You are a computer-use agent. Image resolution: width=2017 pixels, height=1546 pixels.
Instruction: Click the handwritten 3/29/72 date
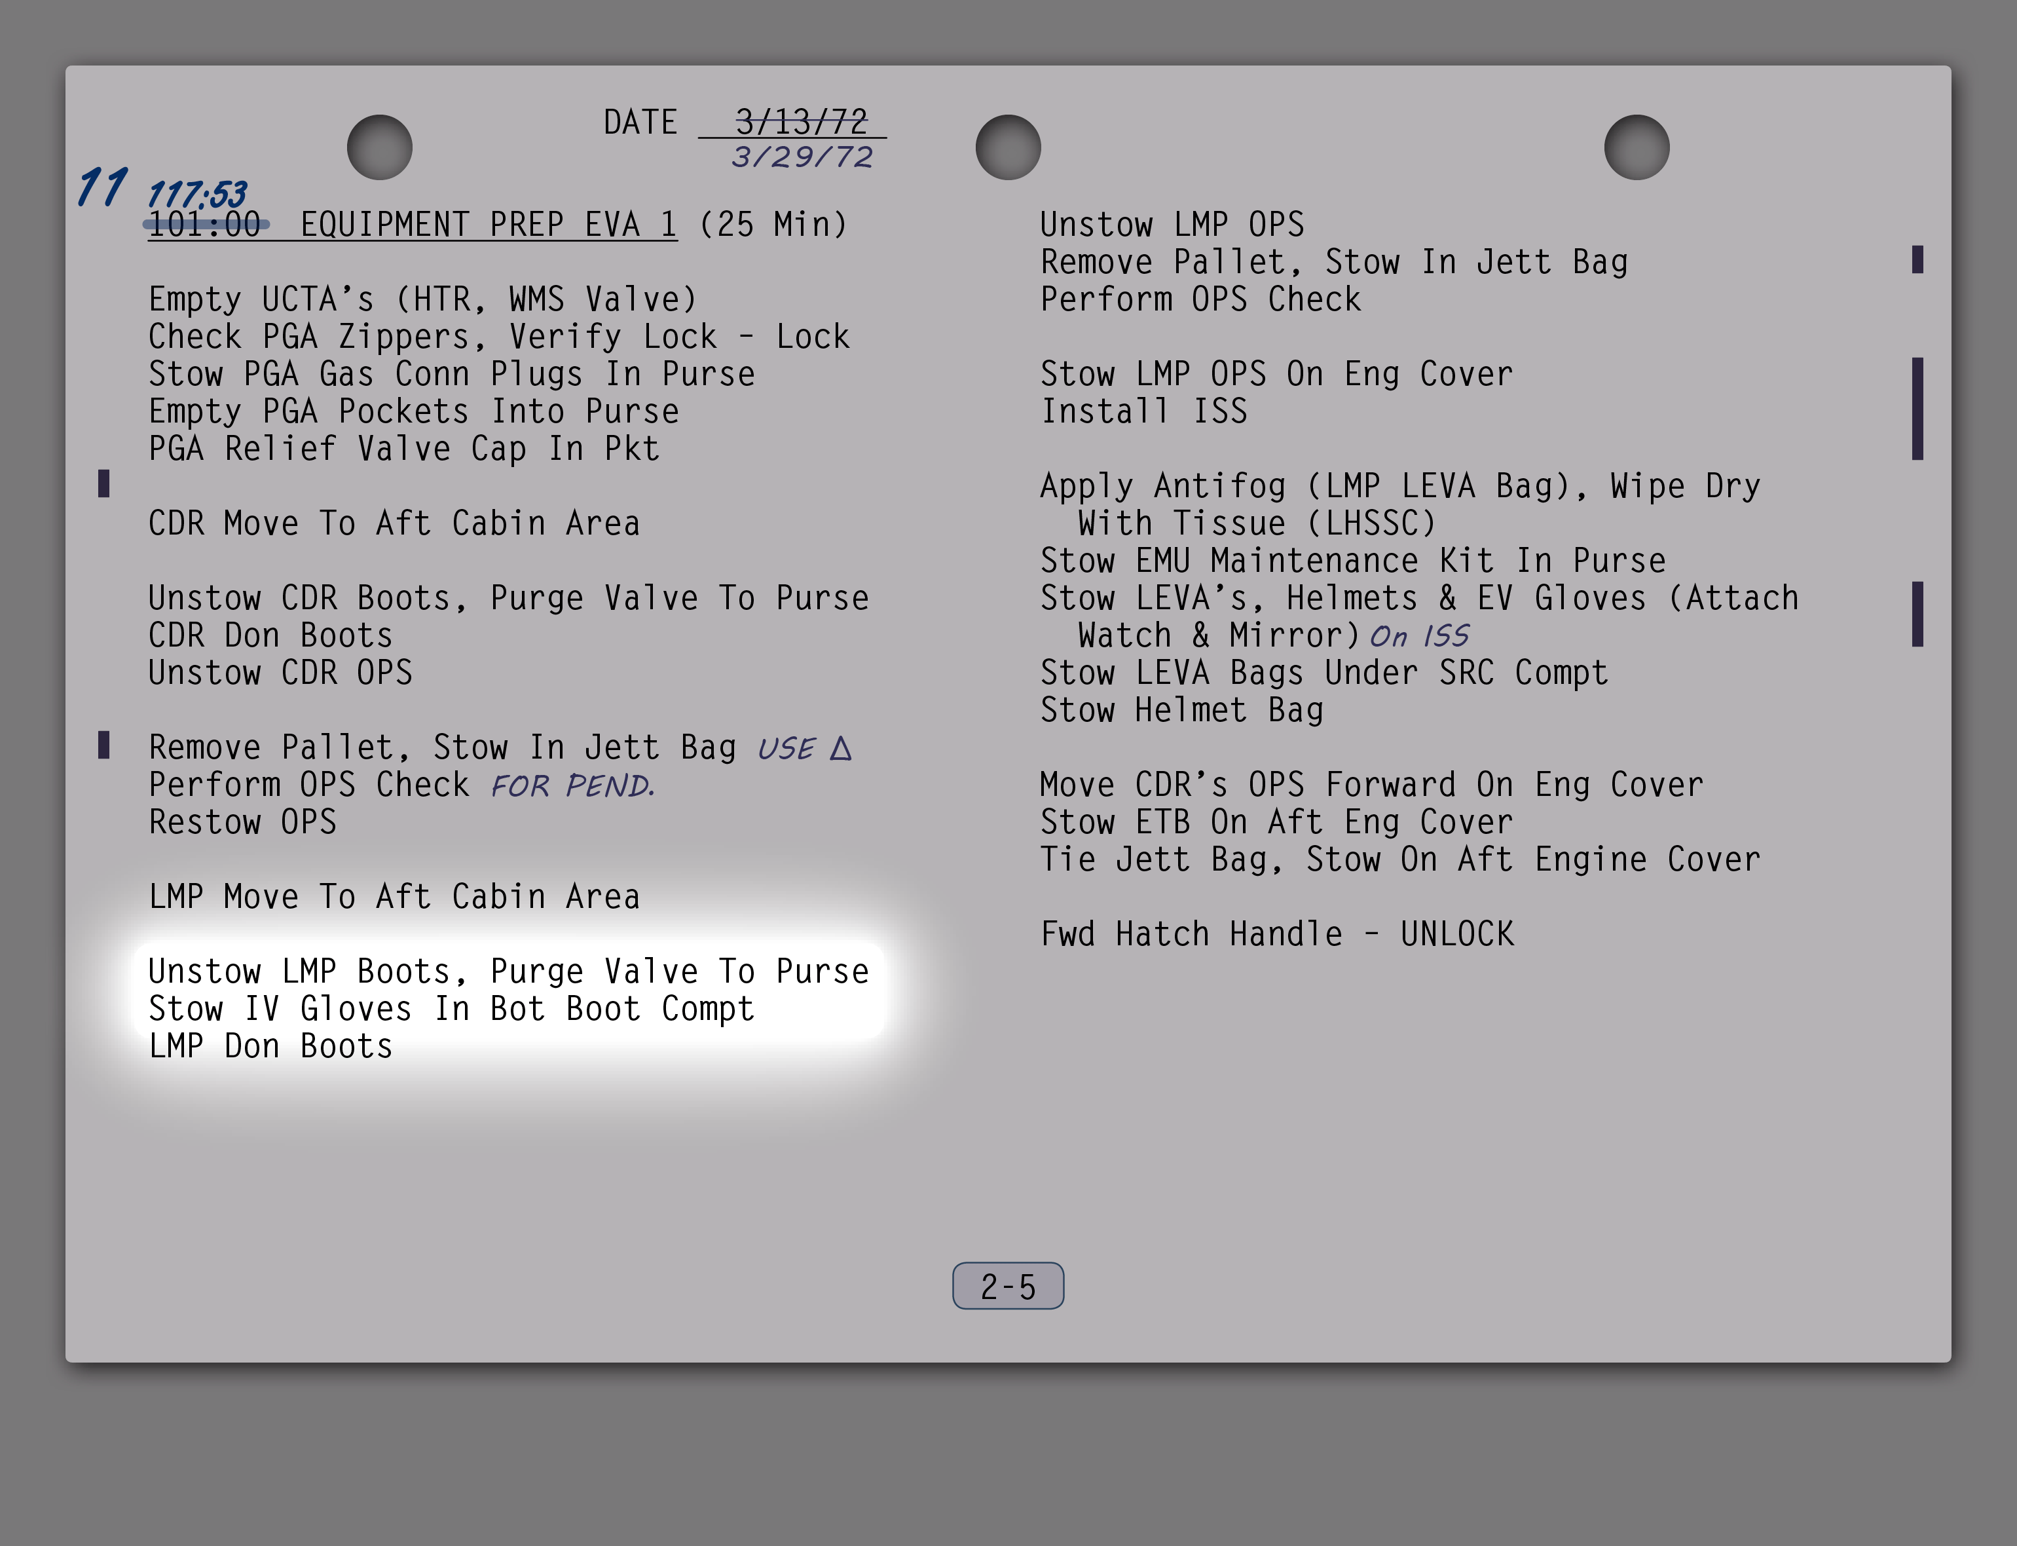point(801,157)
